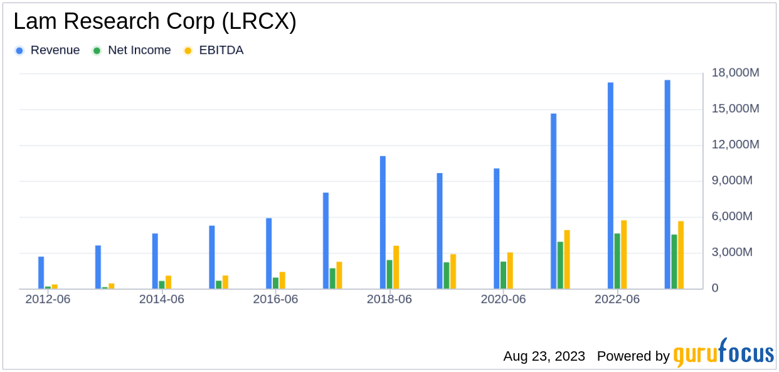
Task: Click the green Net Income bar above 2018-06
Action: tap(389, 275)
